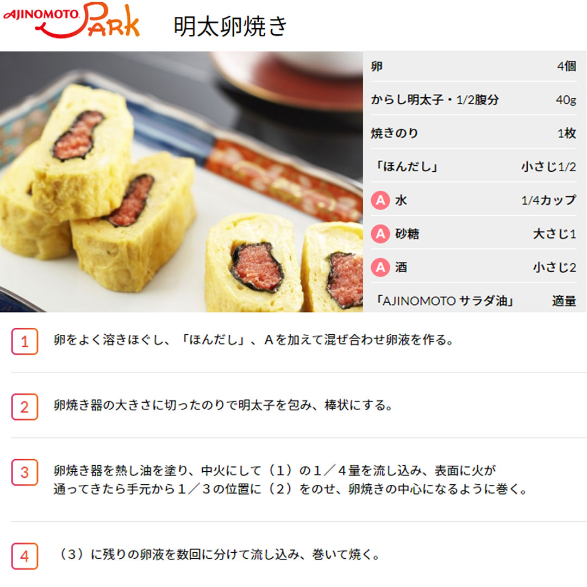This screenshot has height=587, width=587.
Task: Click step 2 text about wrapping 明太子
Action: (223, 405)
